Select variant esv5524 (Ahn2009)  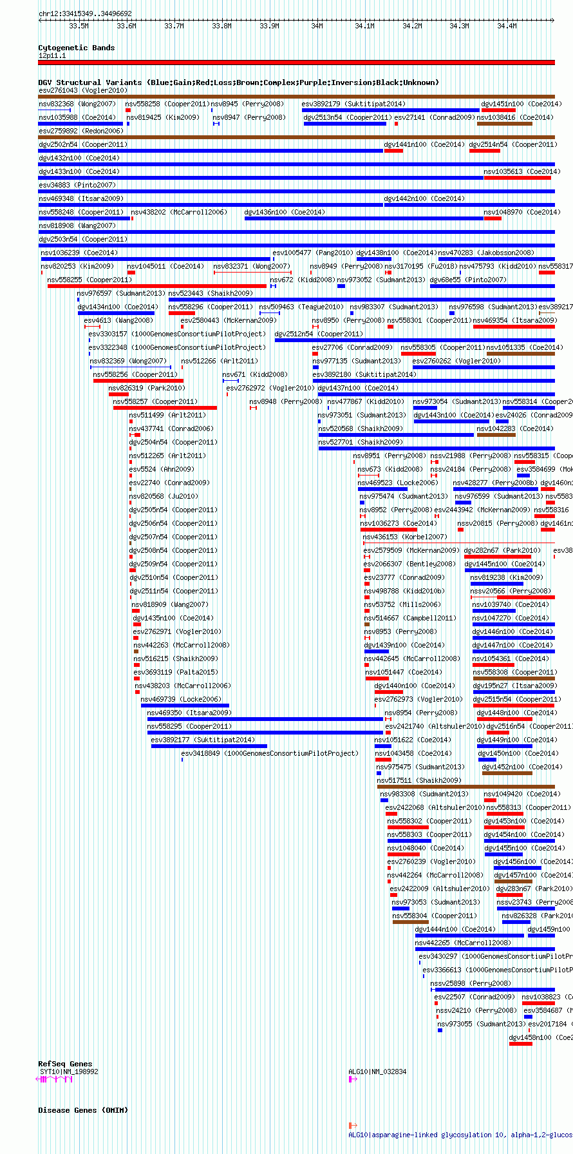[161, 469]
